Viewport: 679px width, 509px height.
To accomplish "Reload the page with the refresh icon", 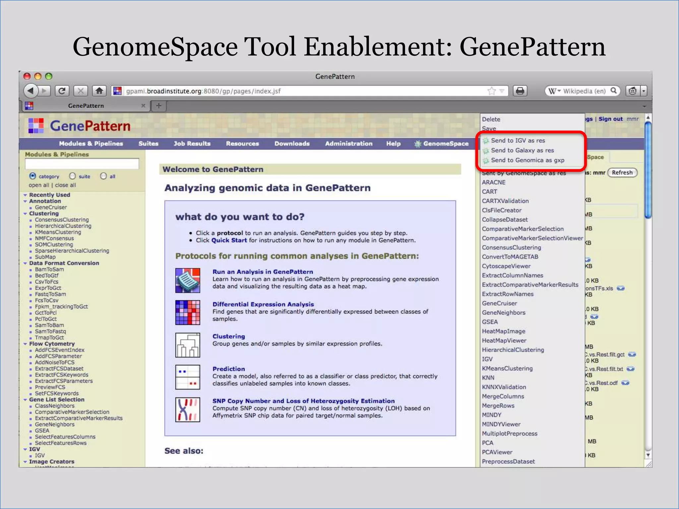I will click(62, 90).
